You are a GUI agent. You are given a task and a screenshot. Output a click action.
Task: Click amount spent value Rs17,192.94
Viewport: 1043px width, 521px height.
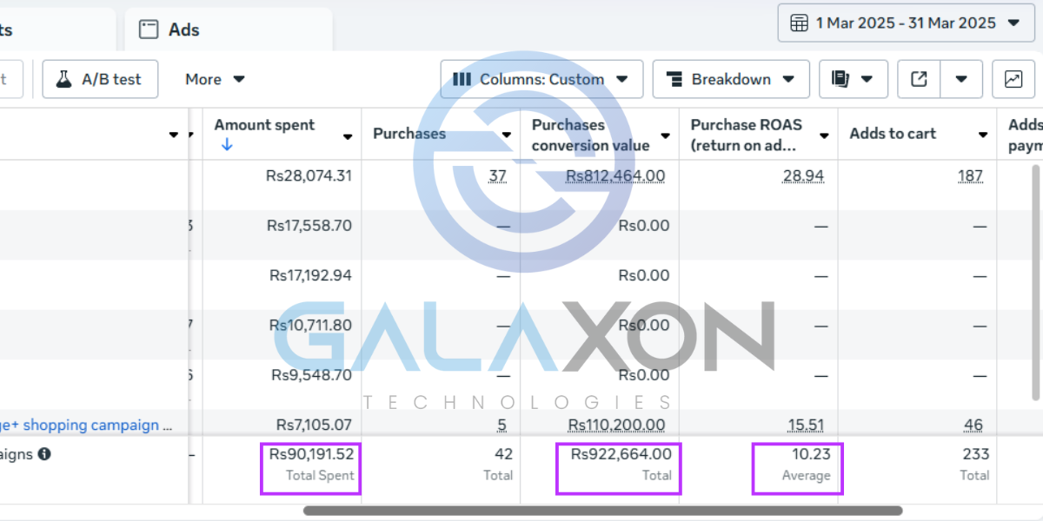pyautogui.click(x=310, y=276)
